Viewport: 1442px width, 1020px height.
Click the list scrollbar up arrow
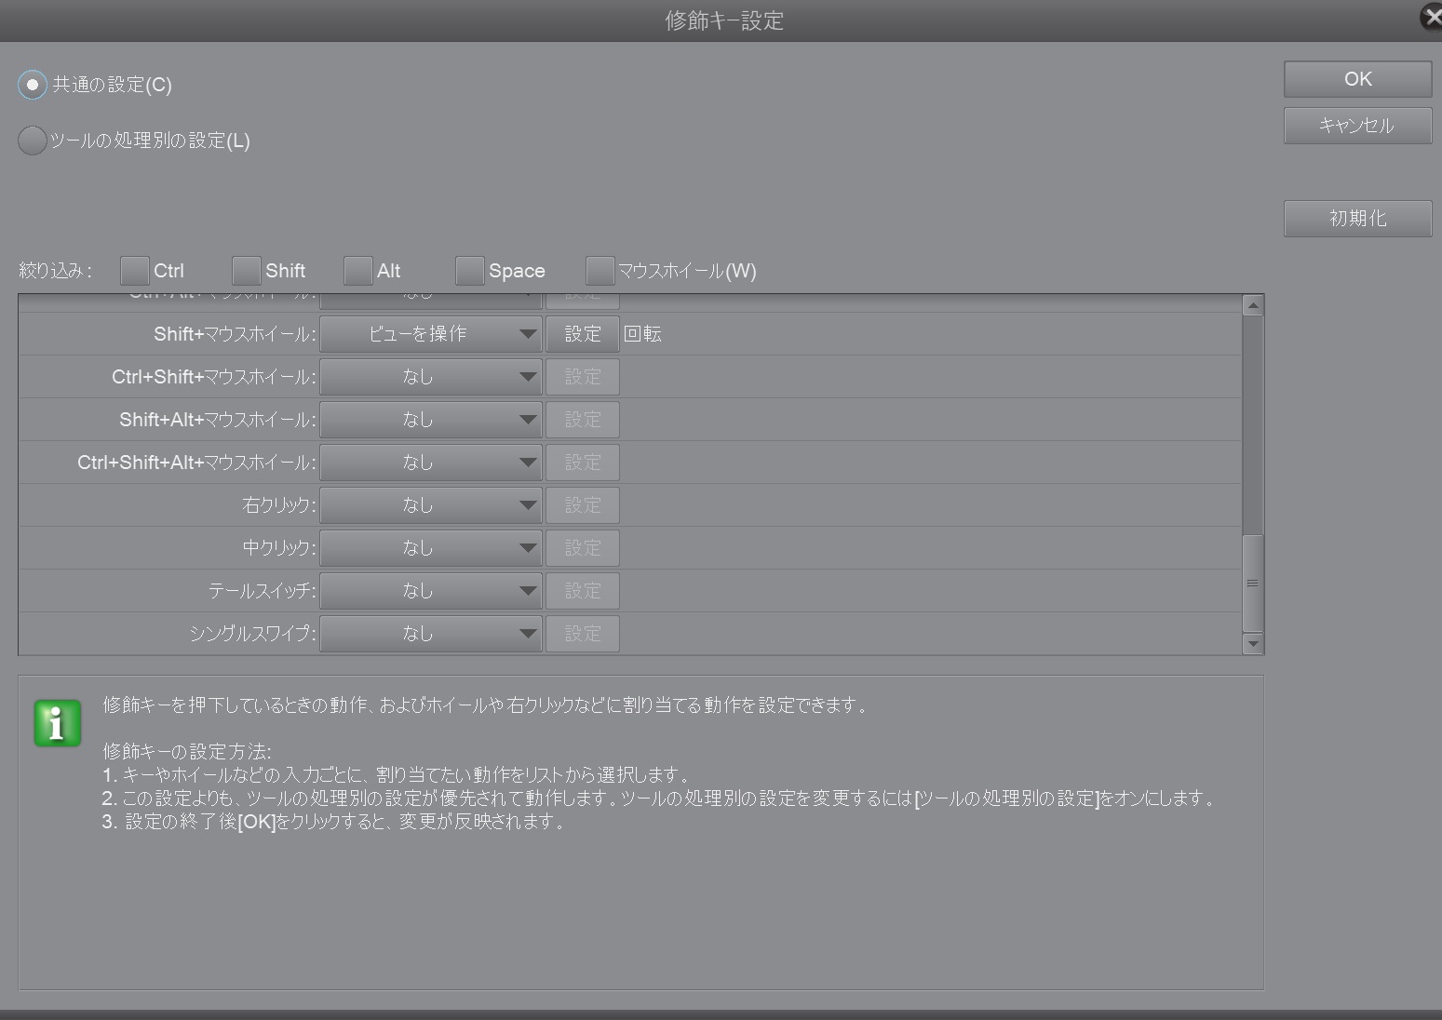tap(1253, 305)
